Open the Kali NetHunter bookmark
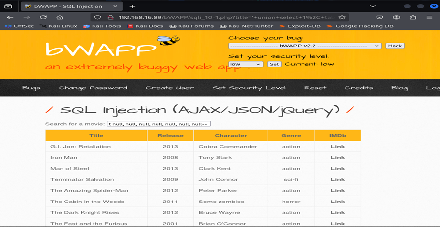 click(247, 26)
